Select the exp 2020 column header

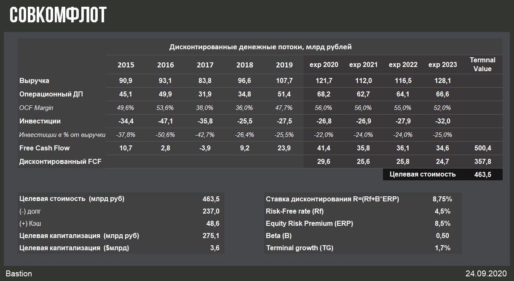point(324,65)
